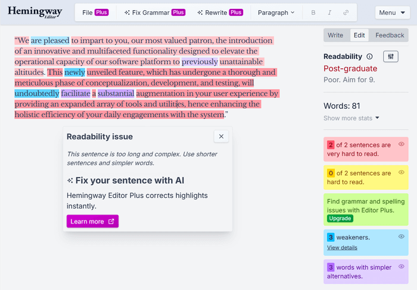Click the purple highlighted word 'substantial'
The image size is (417, 290).
coord(116,93)
